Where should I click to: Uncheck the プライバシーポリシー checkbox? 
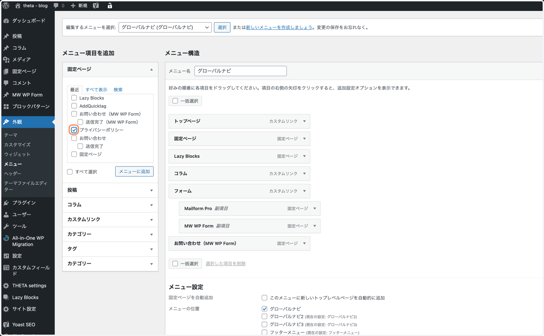[74, 130]
